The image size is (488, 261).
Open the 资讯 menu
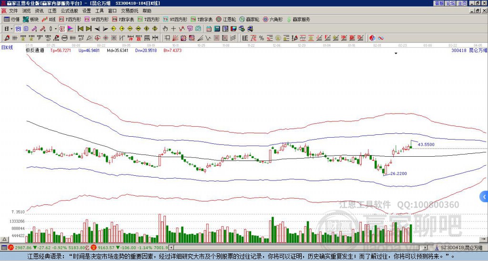tap(39, 11)
